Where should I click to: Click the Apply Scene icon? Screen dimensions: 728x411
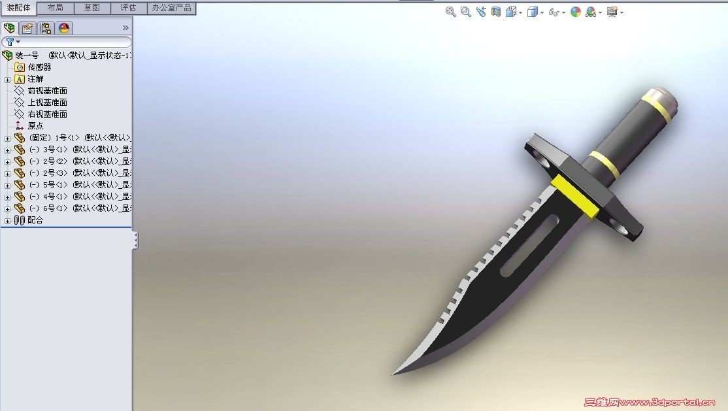591,12
